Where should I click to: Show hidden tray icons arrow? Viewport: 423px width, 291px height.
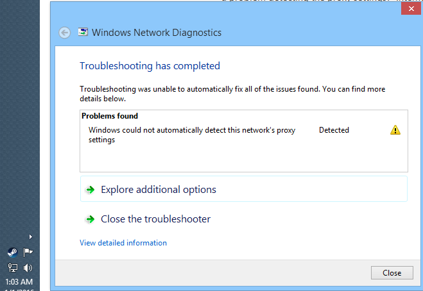click(30, 237)
